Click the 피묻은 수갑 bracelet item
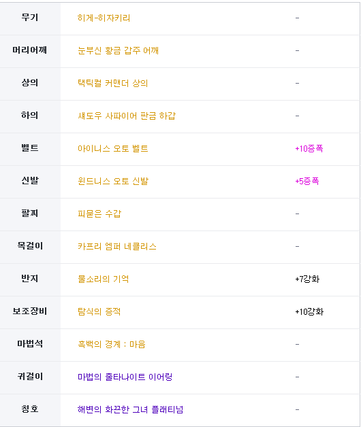Viewport: 361px width, 427px height. (x=99, y=214)
